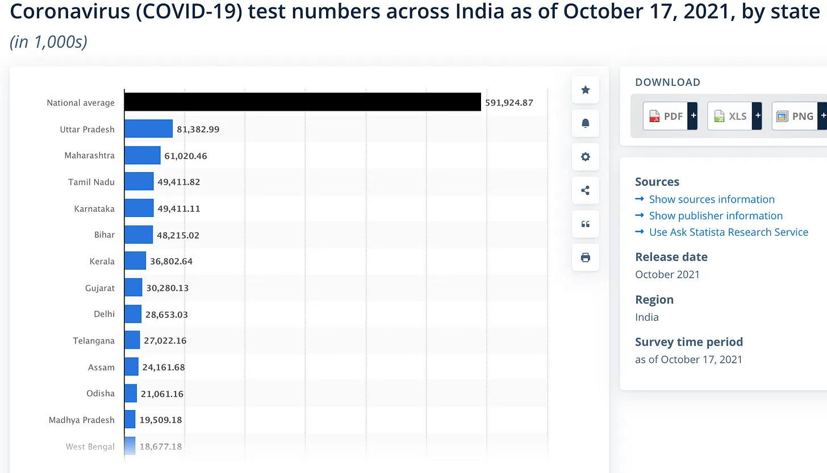Expand the PNG download plus button
The height and width of the screenshot is (473, 827).
(x=822, y=116)
